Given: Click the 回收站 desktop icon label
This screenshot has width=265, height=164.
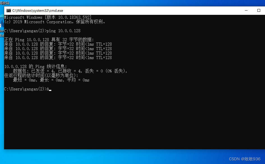Looking at the screenshot, I should tap(4, 3).
